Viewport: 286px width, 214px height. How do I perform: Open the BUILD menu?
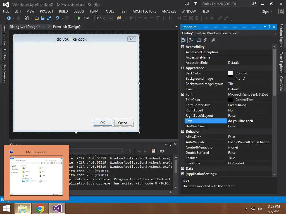(63, 11)
